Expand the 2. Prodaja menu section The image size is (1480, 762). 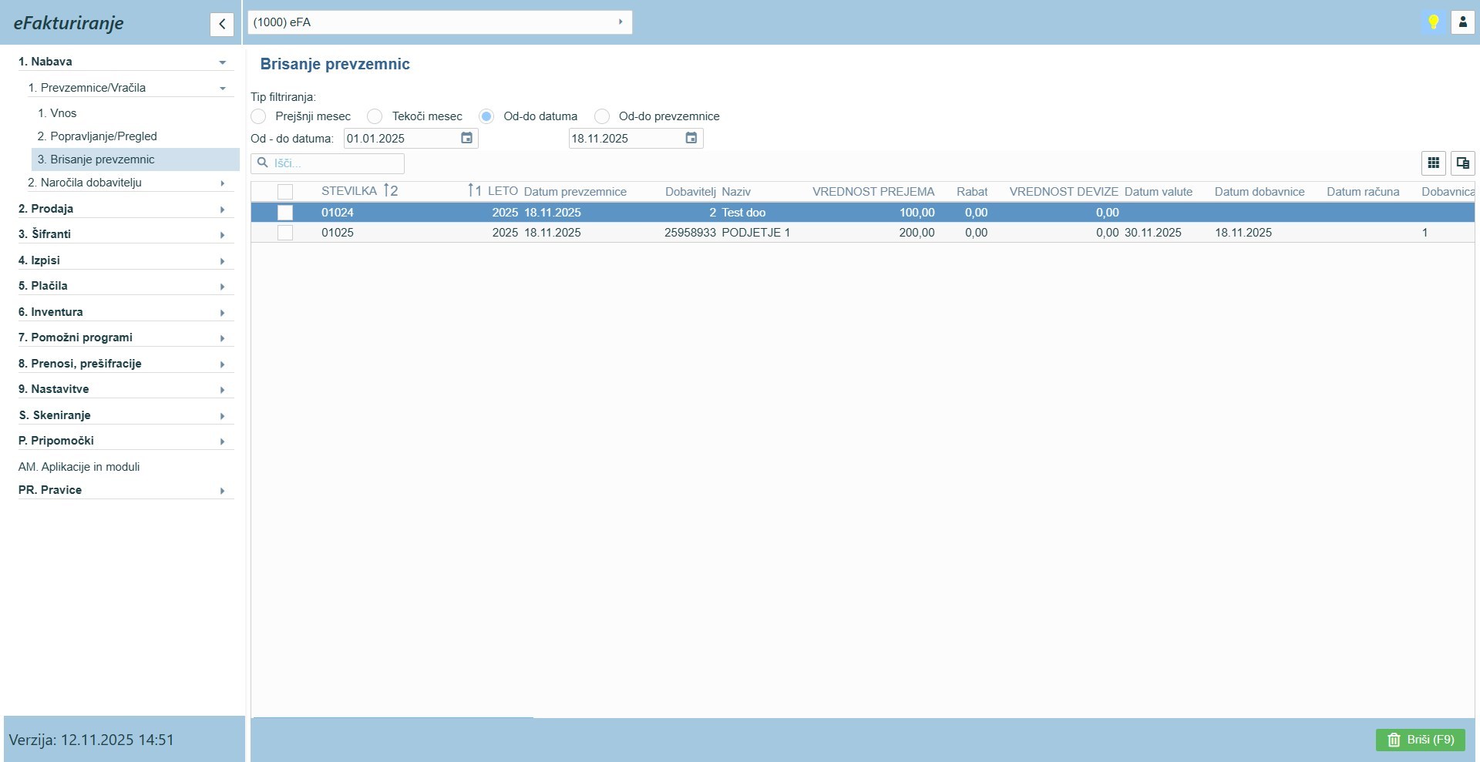[x=123, y=209]
